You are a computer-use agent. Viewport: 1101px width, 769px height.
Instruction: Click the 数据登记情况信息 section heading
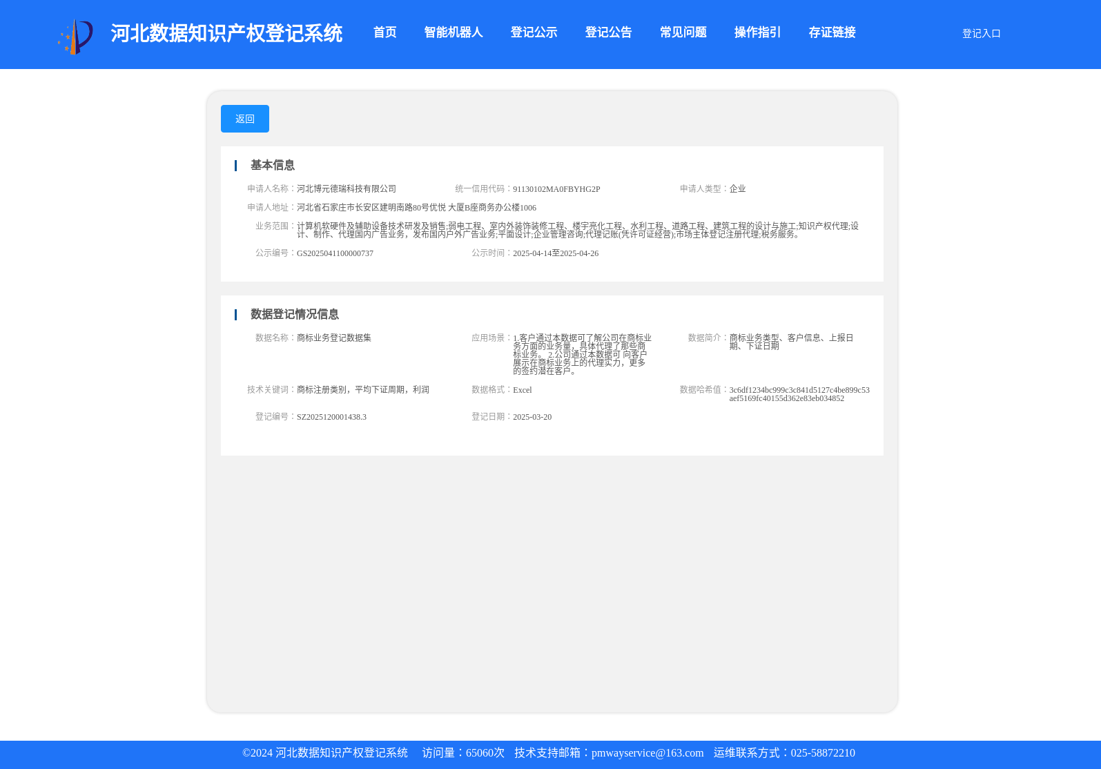coord(294,314)
